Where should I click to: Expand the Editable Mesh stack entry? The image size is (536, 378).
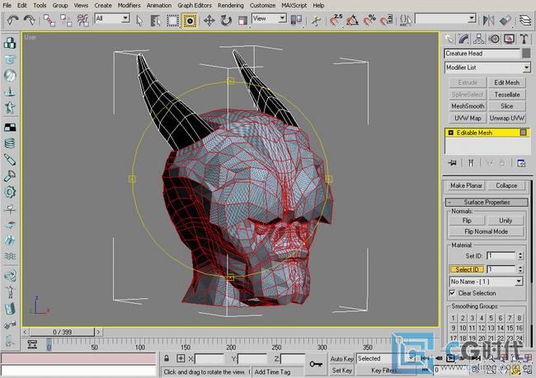[x=450, y=133]
